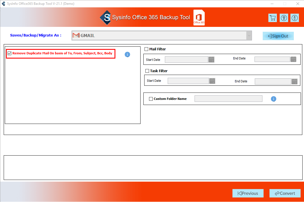
Task: Click the Sysinfo S logo in header
Action: (106, 18)
